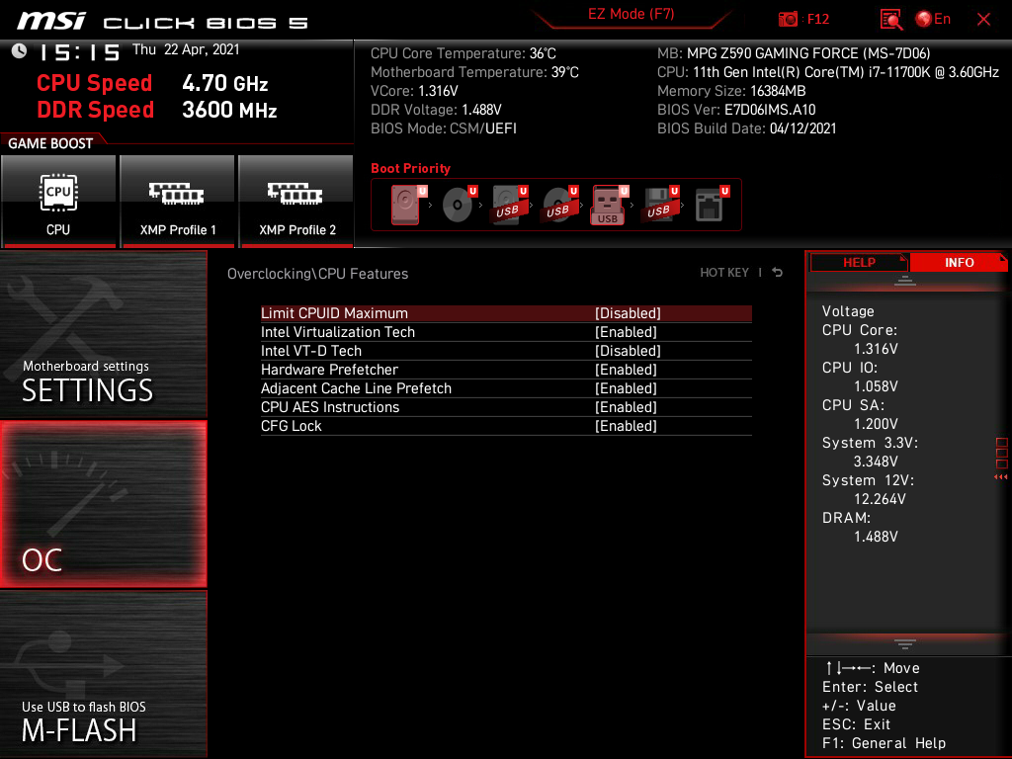Select the CPU AES Instructions label
The height and width of the screenshot is (759, 1012).
coord(330,406)
